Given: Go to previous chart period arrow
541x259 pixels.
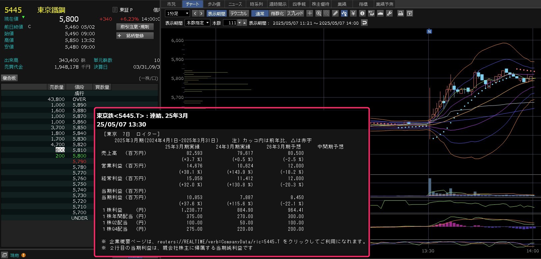Looking at the screenshot, I should tap(195, 13).
